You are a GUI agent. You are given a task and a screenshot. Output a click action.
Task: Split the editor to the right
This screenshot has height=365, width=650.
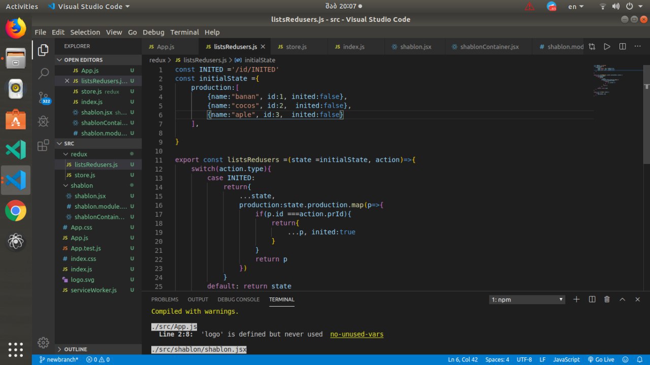pyautogui.click(x=623, y=47)
